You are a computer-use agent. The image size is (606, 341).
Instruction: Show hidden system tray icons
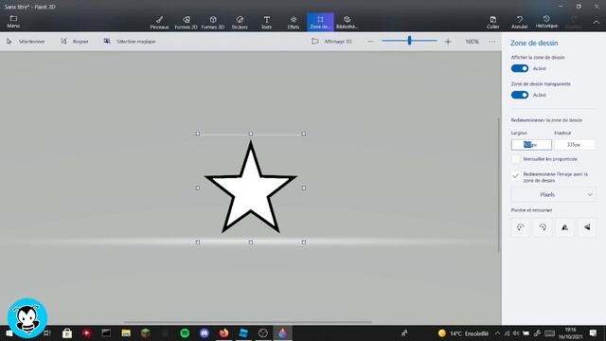(x=497, y=333)
